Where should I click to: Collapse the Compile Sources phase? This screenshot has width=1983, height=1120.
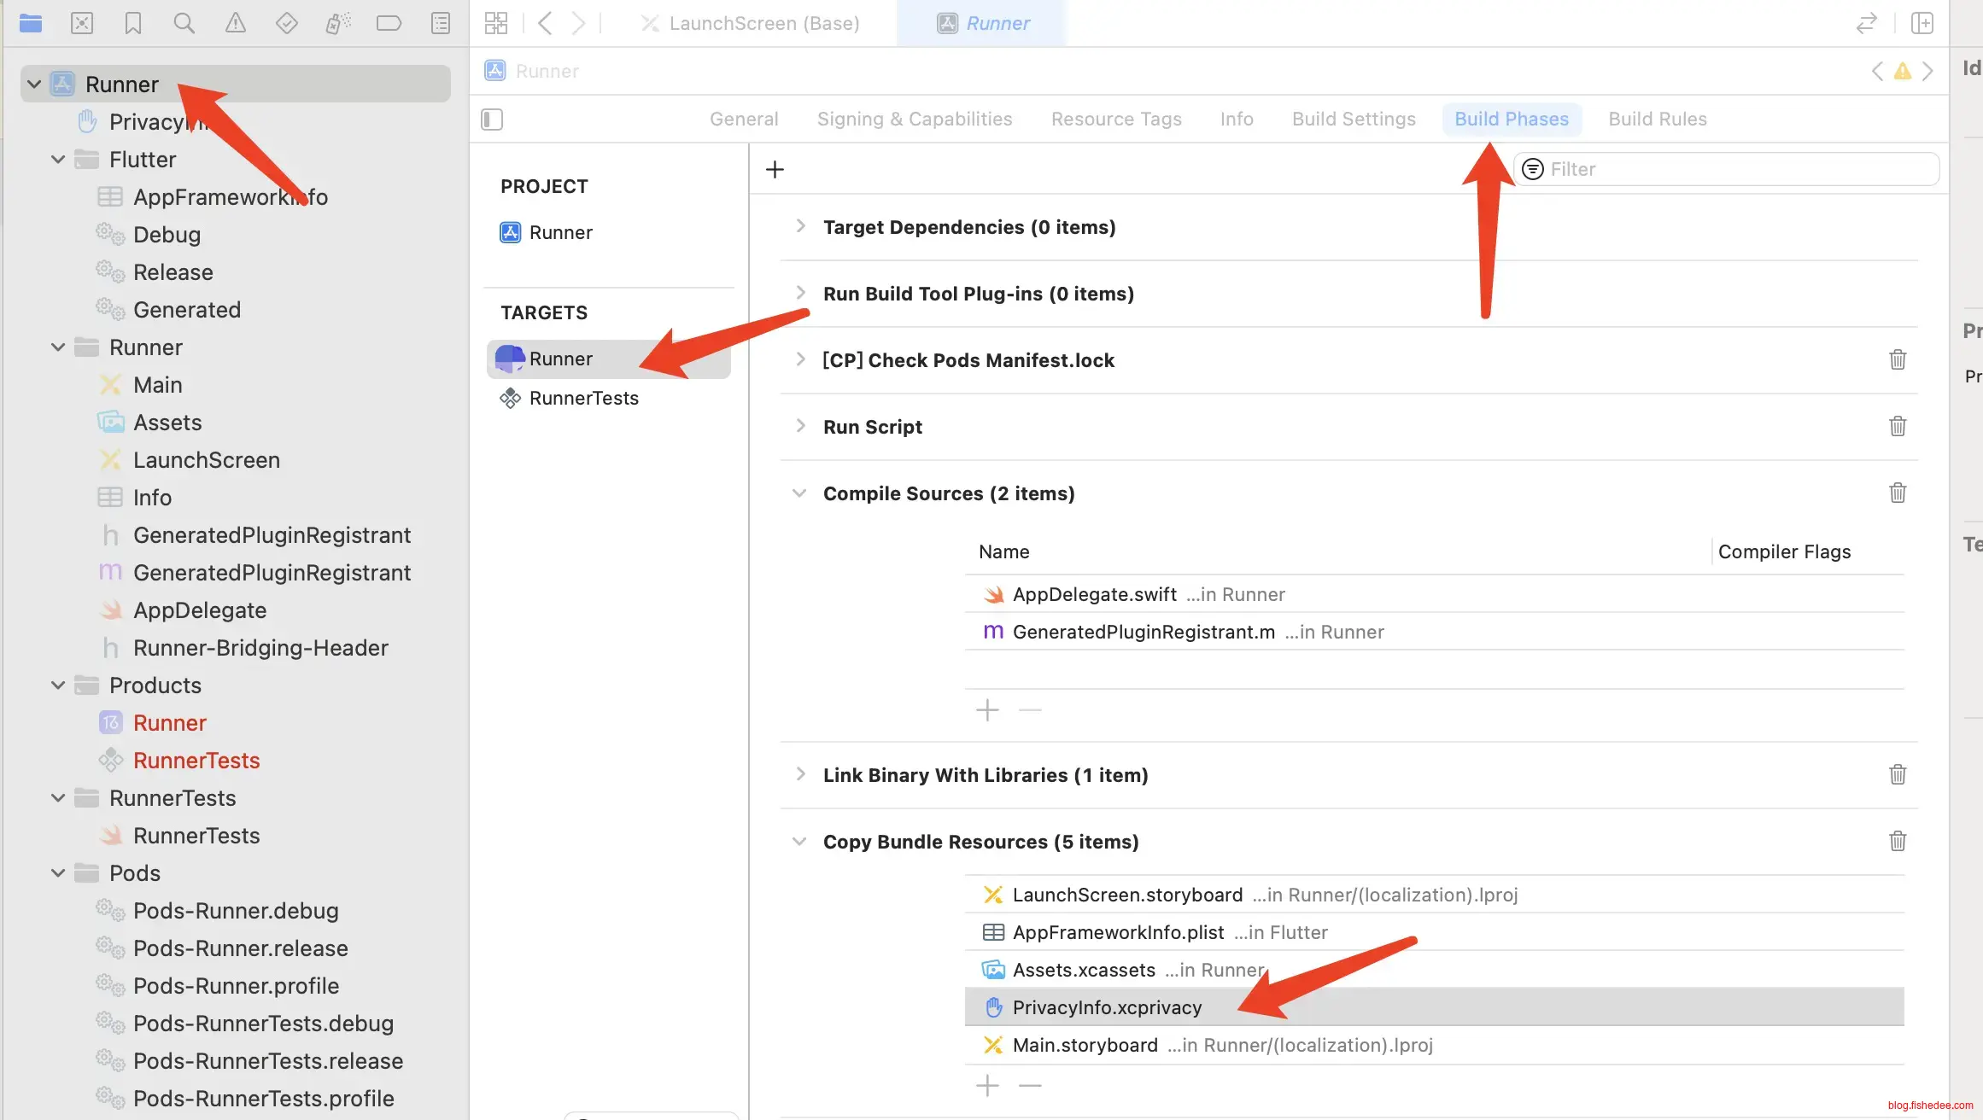[799, 493]
